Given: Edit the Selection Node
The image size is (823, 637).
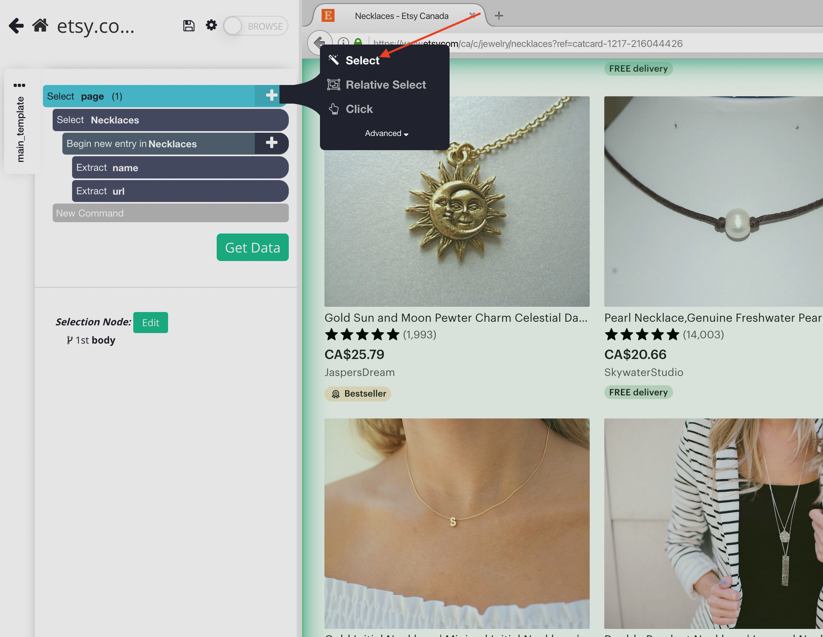Looking at the screenshot, I should [x=151, y=323].
